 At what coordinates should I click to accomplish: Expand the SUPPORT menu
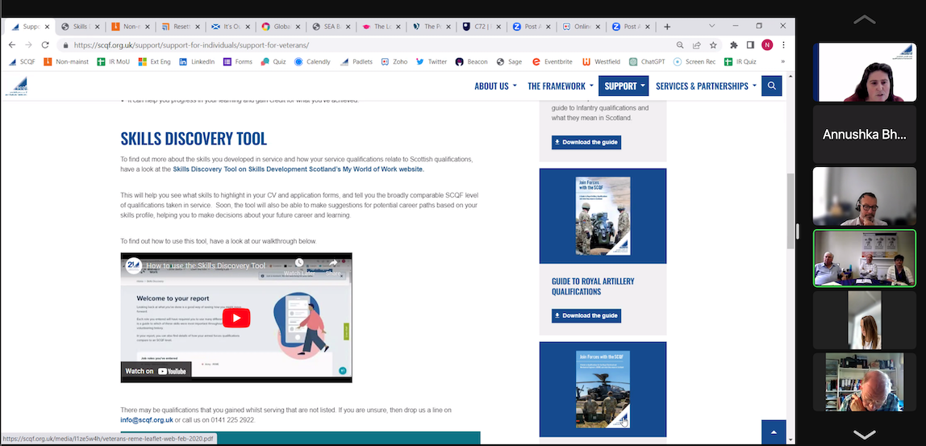624,86
